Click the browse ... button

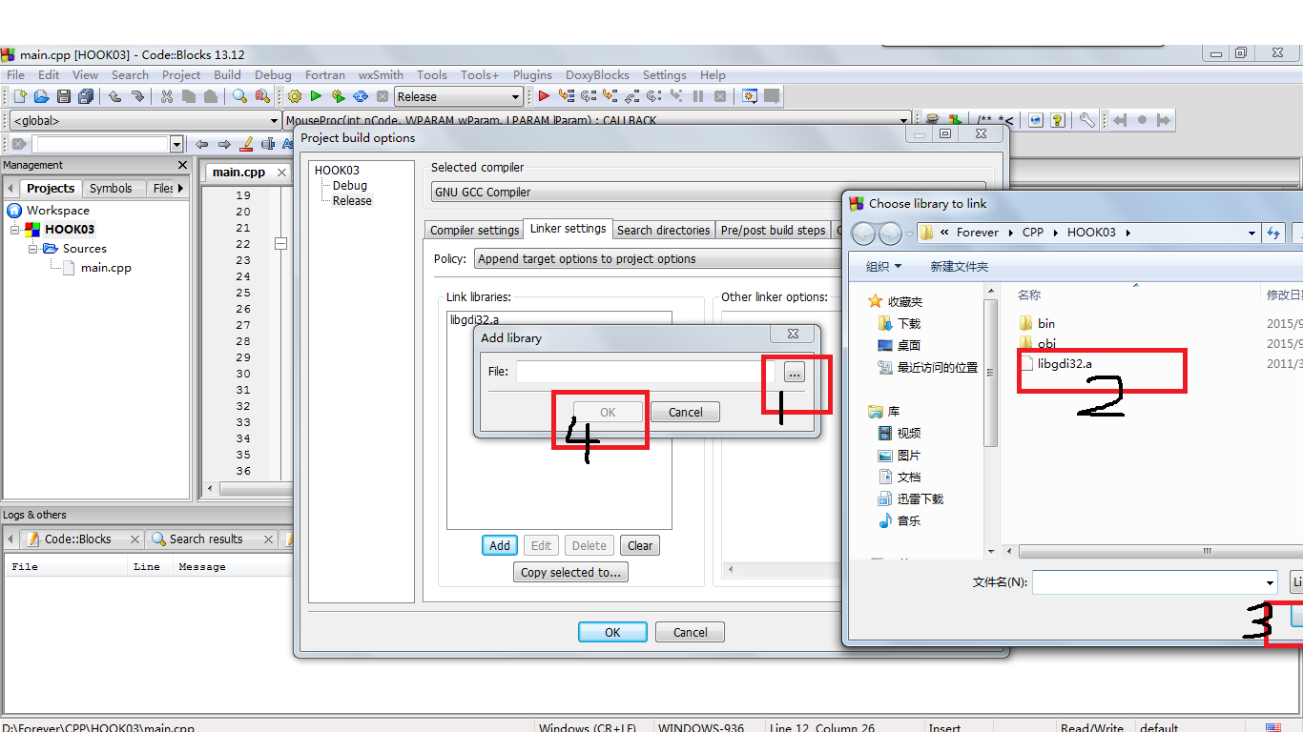point(795,372)
